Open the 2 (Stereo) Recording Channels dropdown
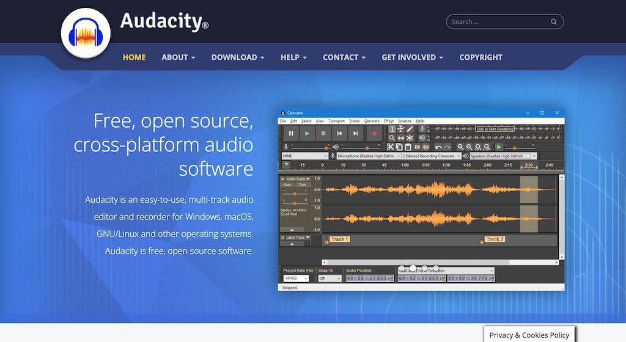The image size is (626, 342). tap(431, 156)
